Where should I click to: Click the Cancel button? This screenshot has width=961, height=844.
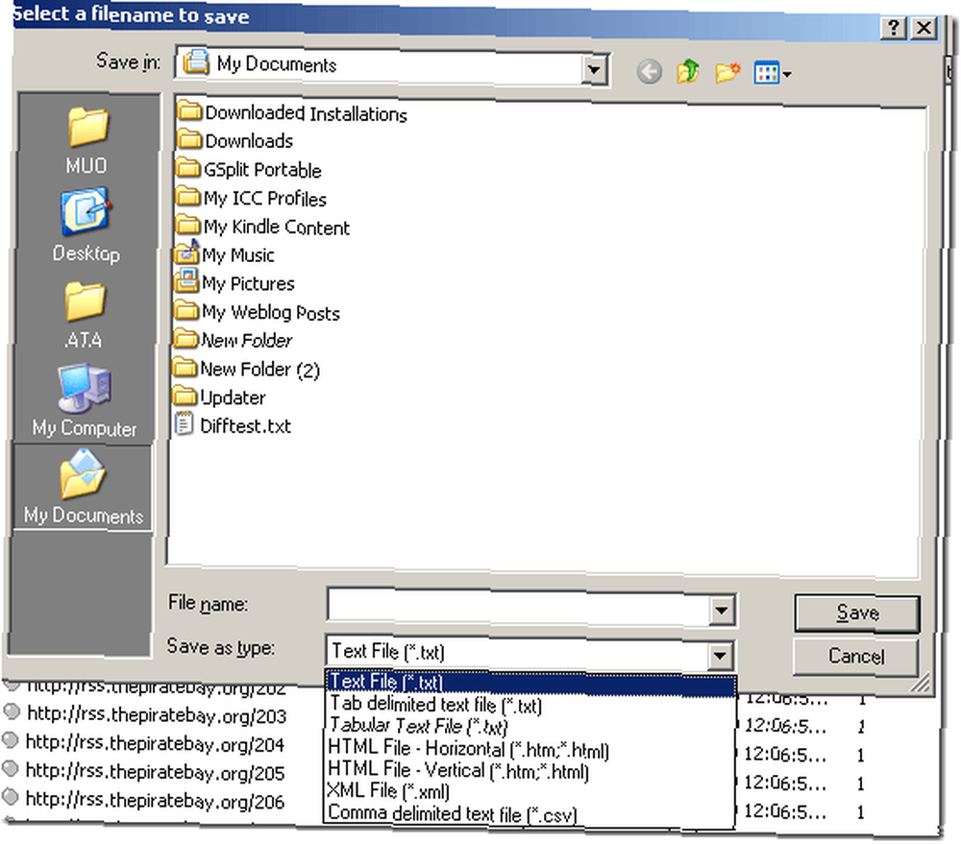click(x=855, y=656)
